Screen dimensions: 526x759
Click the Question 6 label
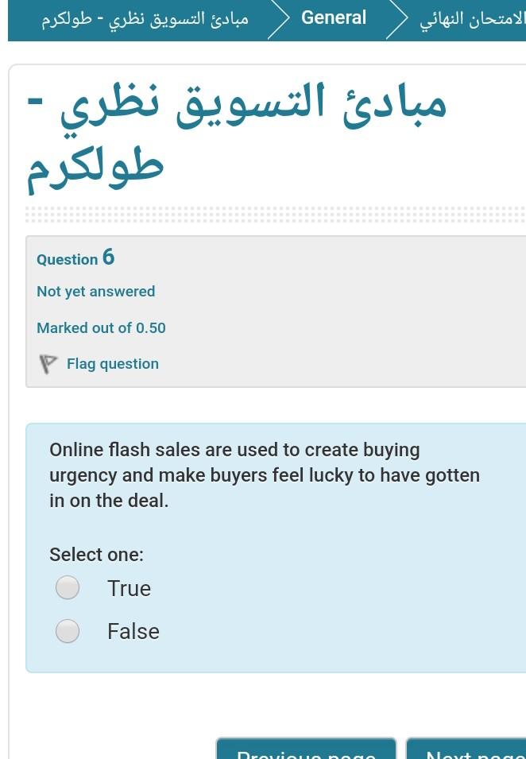pos(75,258)
